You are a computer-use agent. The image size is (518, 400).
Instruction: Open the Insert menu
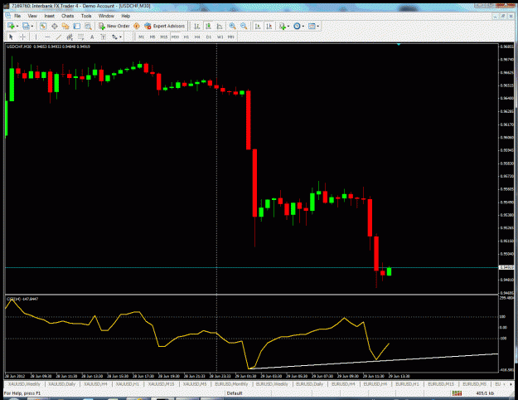pyautogui.click(x=49, y=16)
